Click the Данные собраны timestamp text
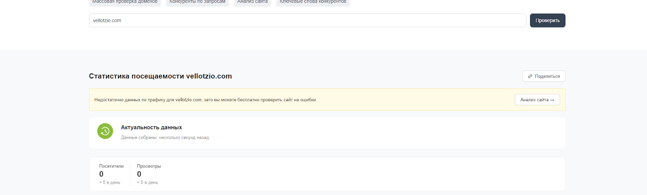The height and width of the screenshot is (195, 647). (x=165, y=138)
